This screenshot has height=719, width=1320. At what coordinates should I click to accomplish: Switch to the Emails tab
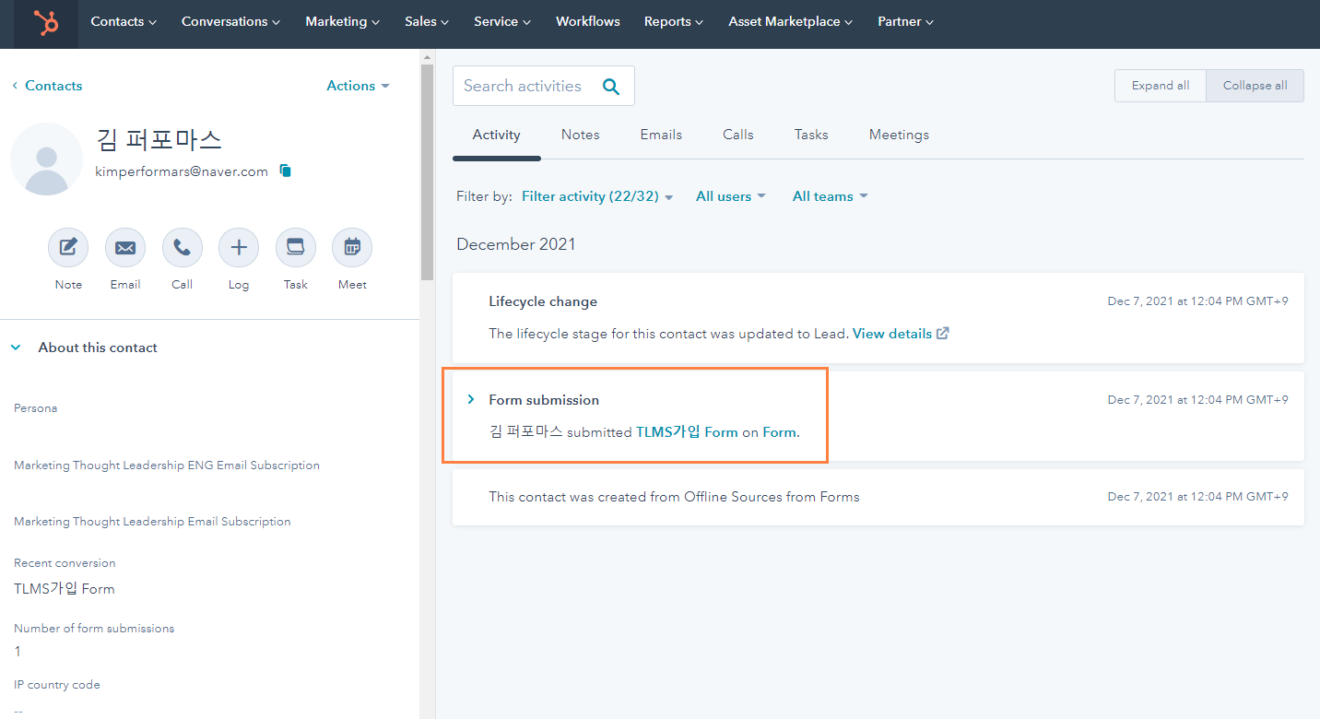[x=661, y=135]
